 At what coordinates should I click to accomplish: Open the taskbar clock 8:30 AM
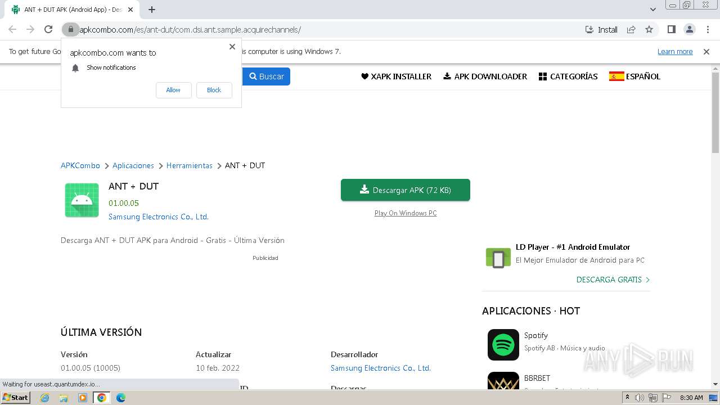tap(691, 398)
